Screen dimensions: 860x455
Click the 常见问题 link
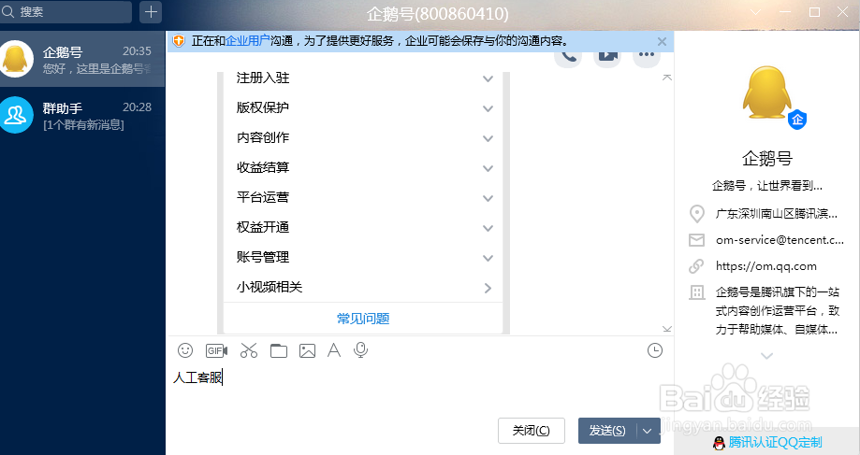click(363, 319)
